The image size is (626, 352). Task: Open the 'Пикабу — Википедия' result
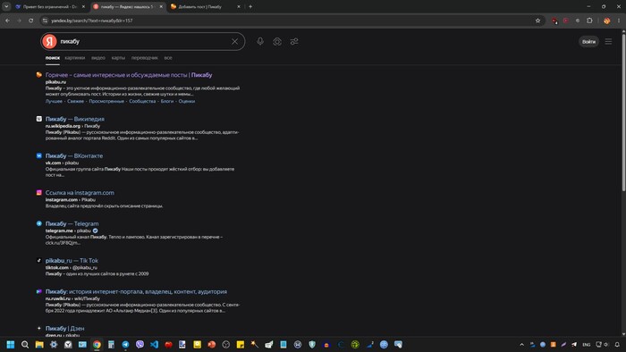tap(74, 119)
